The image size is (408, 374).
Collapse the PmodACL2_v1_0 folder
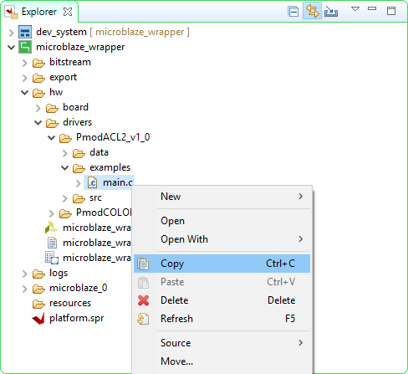point(52,137)
